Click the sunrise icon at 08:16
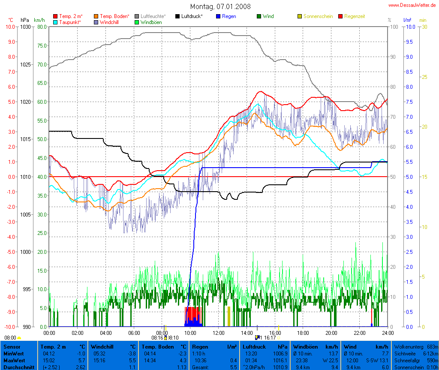The width and height of the screenshot is (439, 370). (x=165, y=337)
